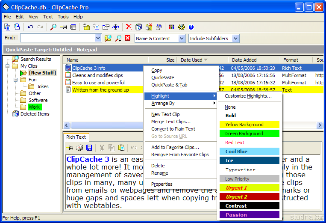Open the Include Subfolders dropdown
This screenshot has height=223, width=326.
coord(235,39)
